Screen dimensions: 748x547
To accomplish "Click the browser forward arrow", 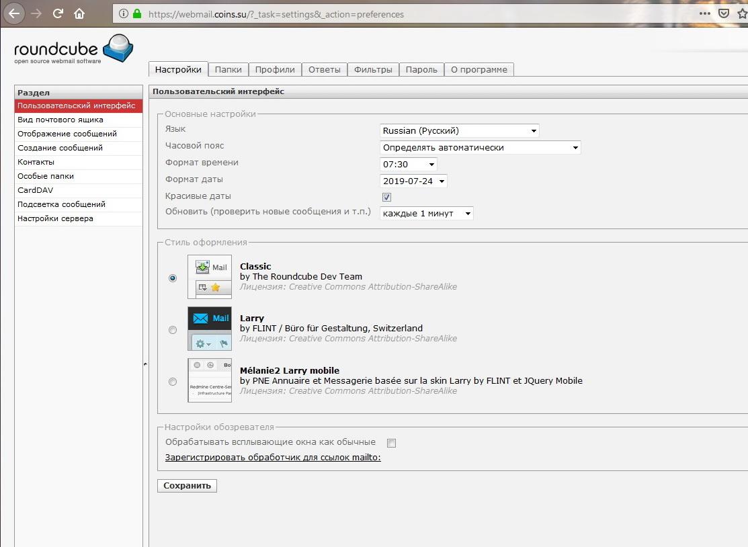I will tap(36, 13).
